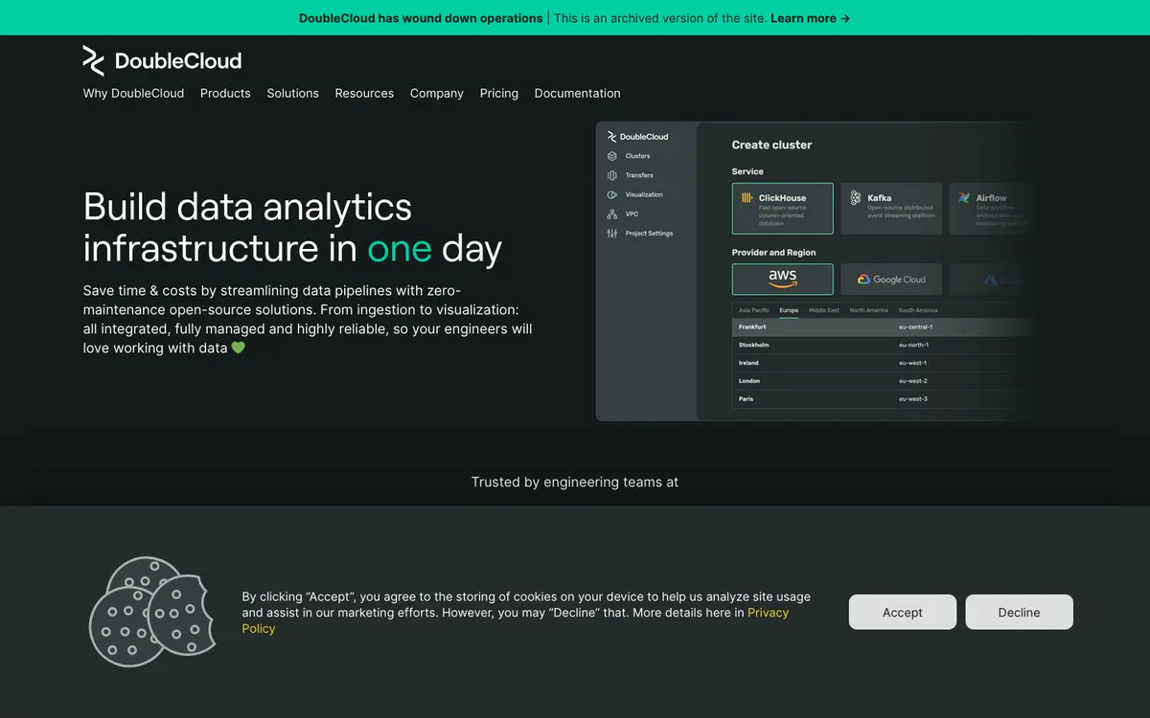The image size is (1150, 718).
Task: Open the Products menu
Action: [x=225, y=93]
